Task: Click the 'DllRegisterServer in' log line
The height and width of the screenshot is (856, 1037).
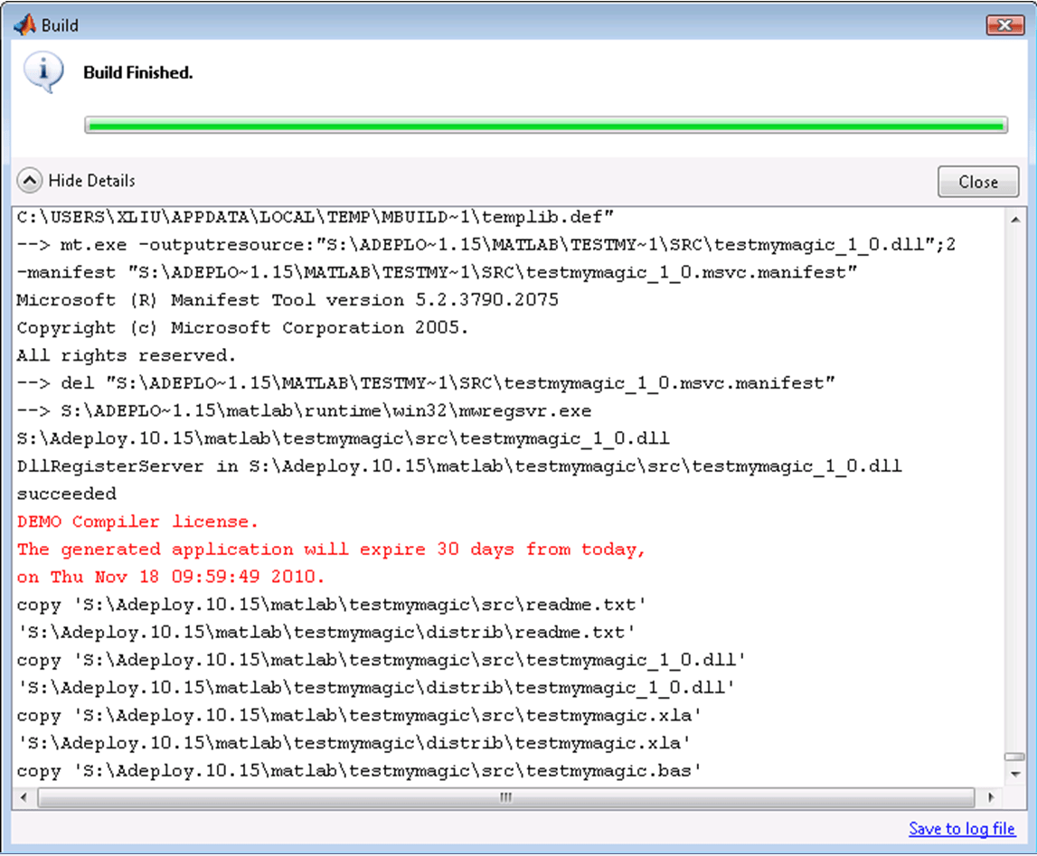Action: pos(459,466)
